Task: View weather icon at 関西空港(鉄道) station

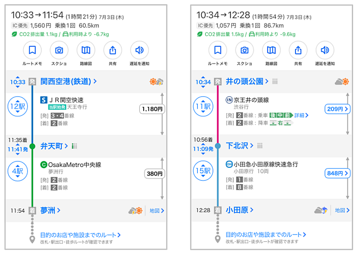Action: [x=156, y=82]
